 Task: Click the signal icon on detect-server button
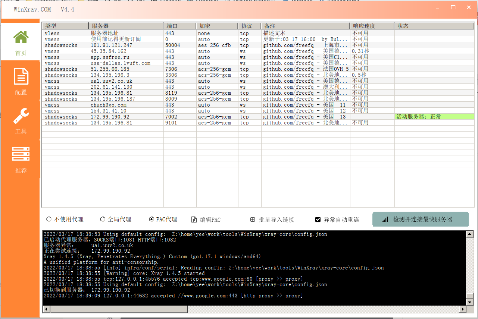click(x=385, y=219)
